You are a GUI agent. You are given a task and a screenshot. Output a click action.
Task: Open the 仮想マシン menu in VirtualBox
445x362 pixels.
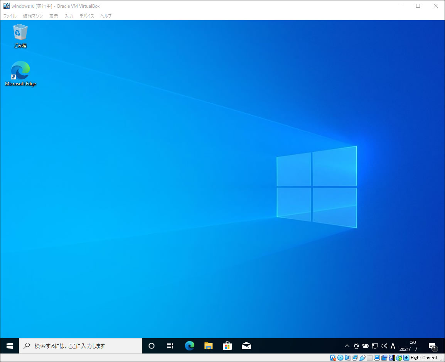(33, 16)
